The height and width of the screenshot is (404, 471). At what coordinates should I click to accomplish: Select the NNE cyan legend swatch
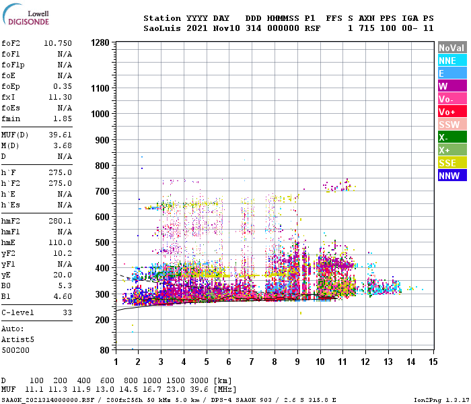[x=452, y=61]
